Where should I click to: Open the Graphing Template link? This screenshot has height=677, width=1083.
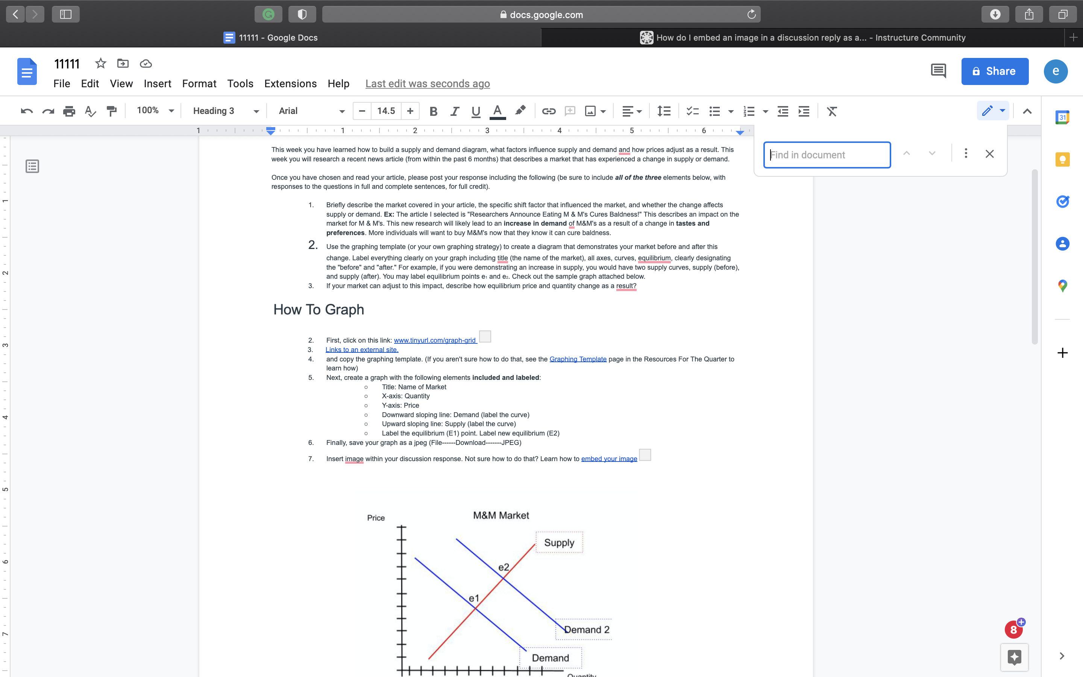(578, 359)
